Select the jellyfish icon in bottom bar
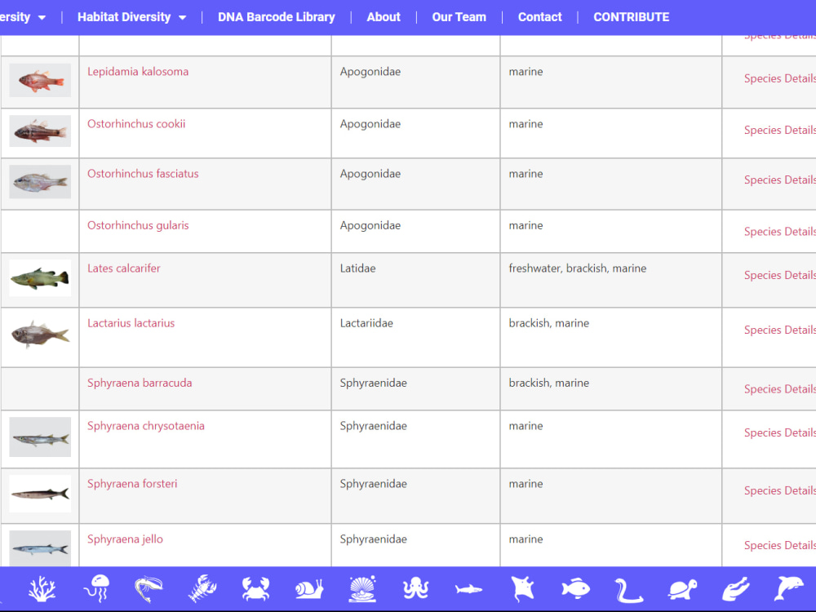The width and height of the screenshot is (816, 612). click(96, 589)
